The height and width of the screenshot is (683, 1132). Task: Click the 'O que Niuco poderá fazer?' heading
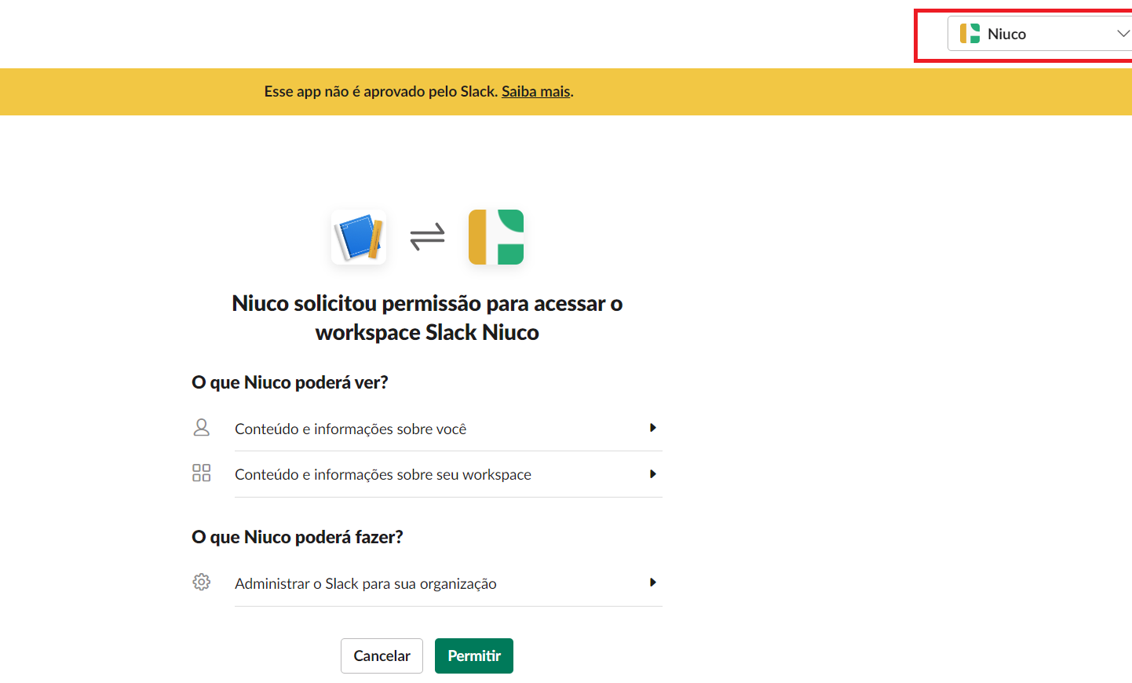pos(298,537)
